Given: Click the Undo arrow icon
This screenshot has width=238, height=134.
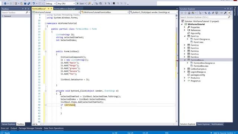Looking at the screenshot, I should coord(34,3).
